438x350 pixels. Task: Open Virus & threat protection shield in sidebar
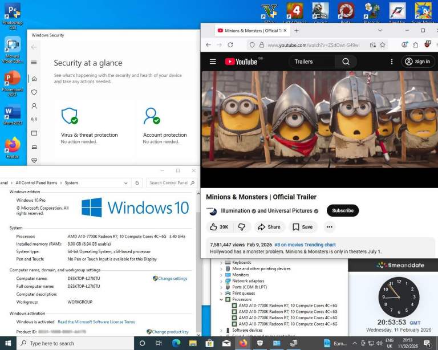click(x=34, y=92)
